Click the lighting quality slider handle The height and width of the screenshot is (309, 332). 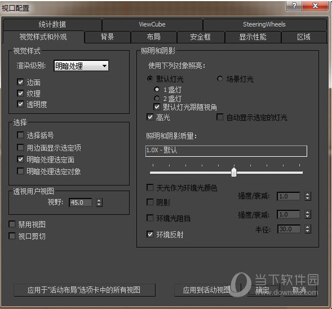coord(234,172)
